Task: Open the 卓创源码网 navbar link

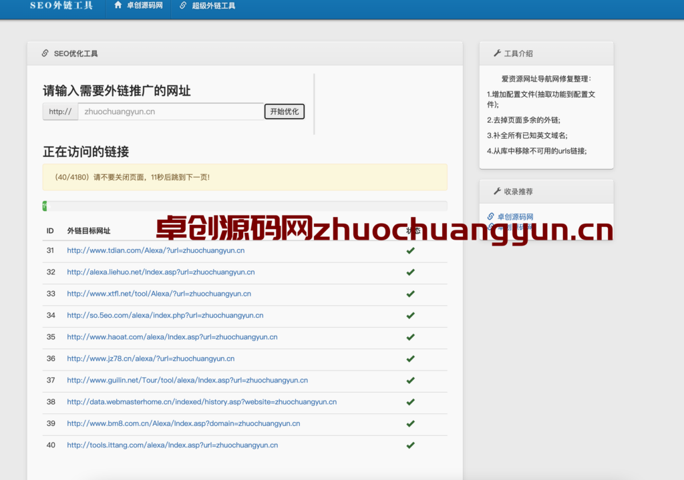Action: (144, 5)
